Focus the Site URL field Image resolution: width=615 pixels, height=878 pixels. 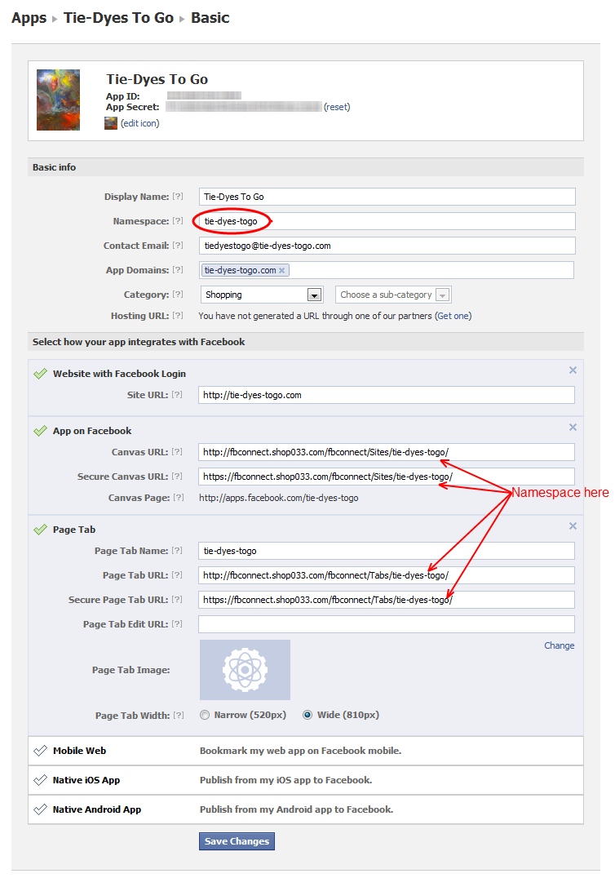(386, 395)
